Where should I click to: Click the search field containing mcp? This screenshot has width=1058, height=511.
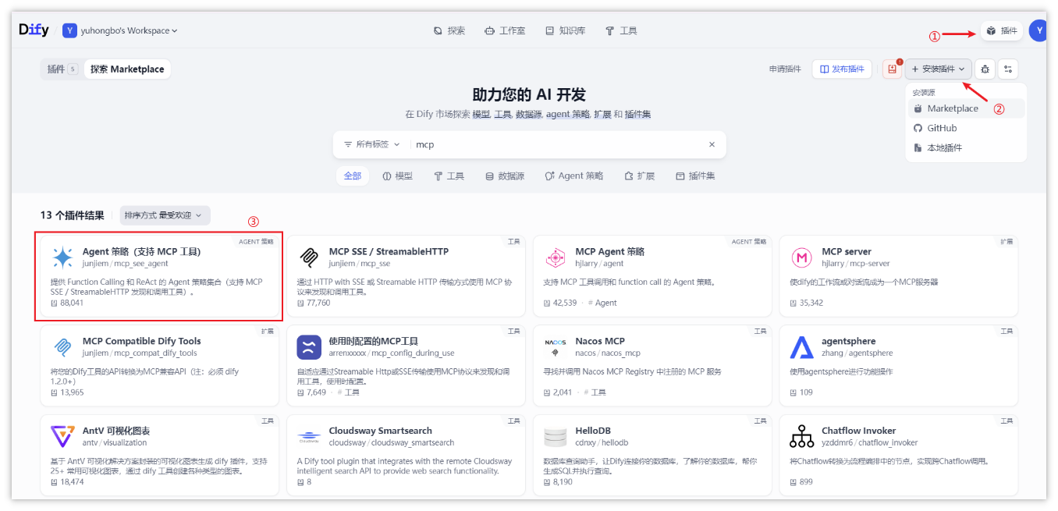(558, 144)
